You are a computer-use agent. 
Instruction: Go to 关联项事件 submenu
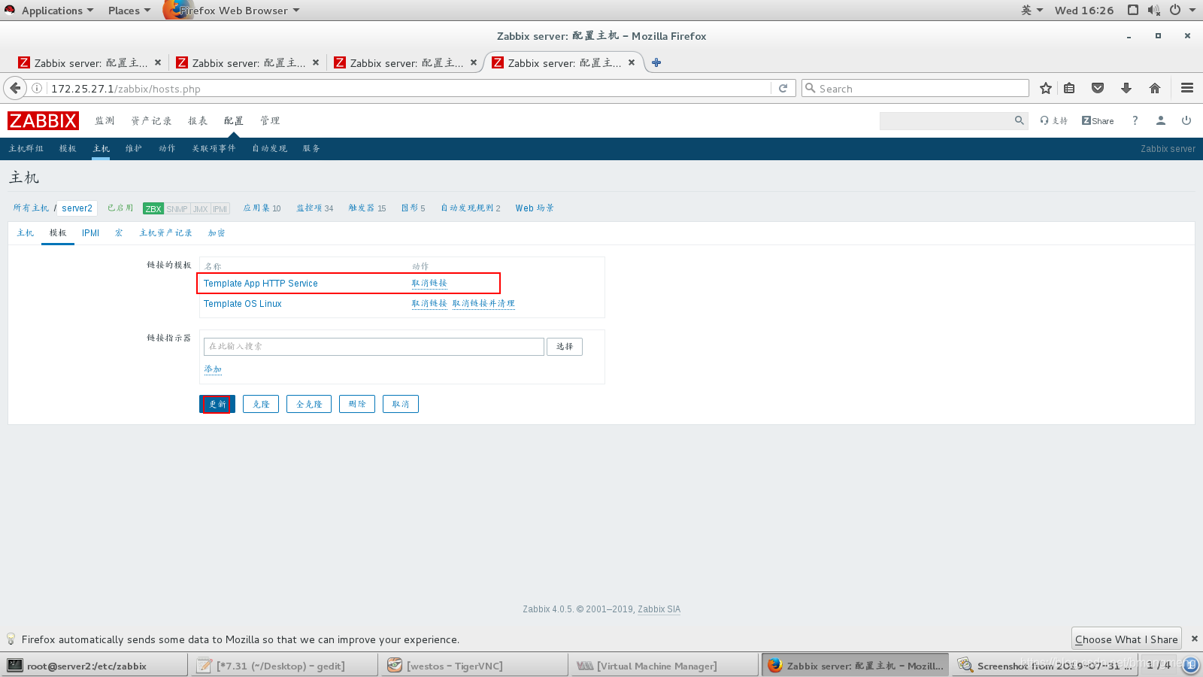pos(214,148)
